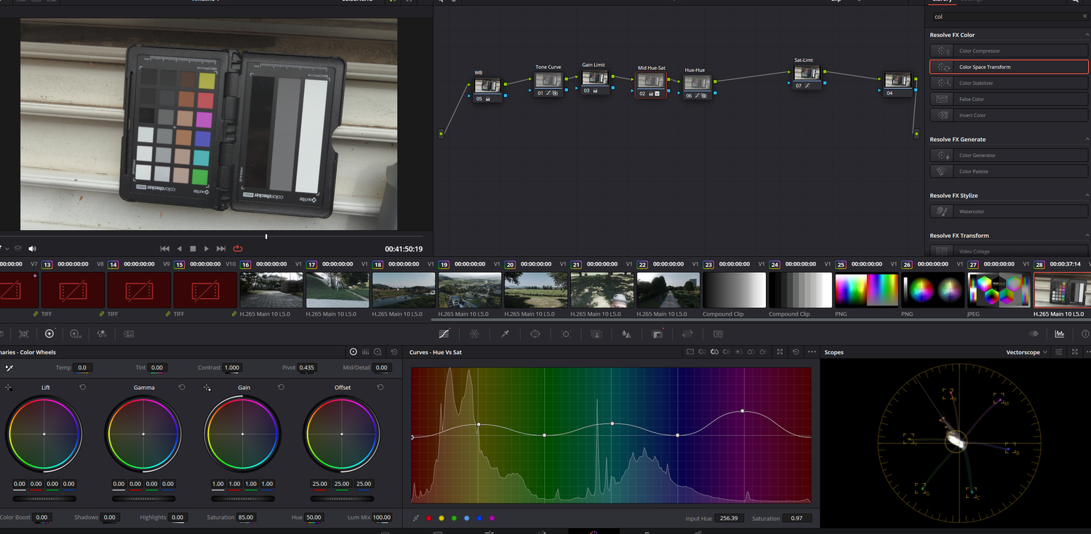Open the Curves panel options menu
The image size is (1091, 534).
point(812,351)
